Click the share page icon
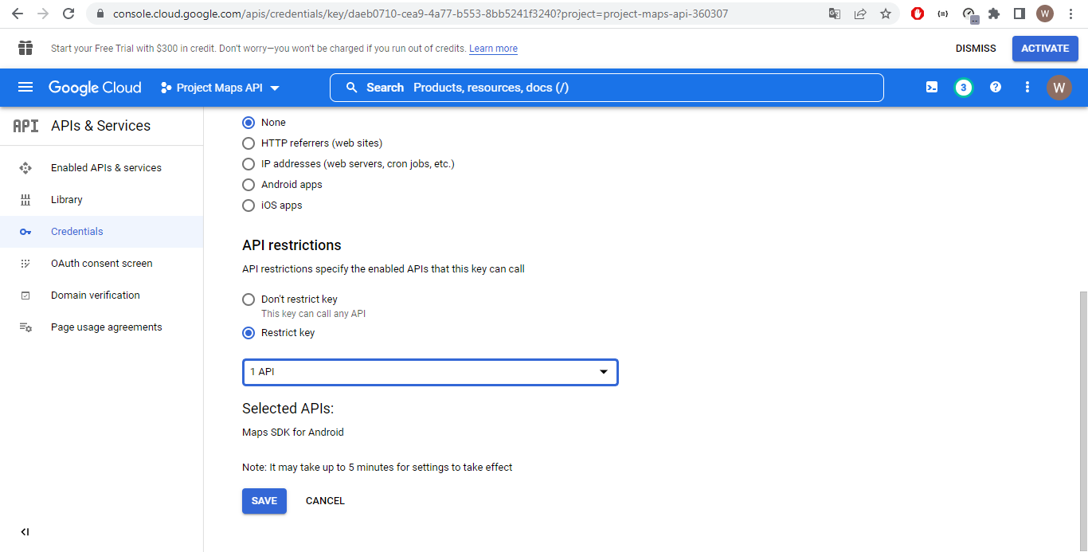The width and height of the screenshot is (1088, 552). (x=860, y=14)
